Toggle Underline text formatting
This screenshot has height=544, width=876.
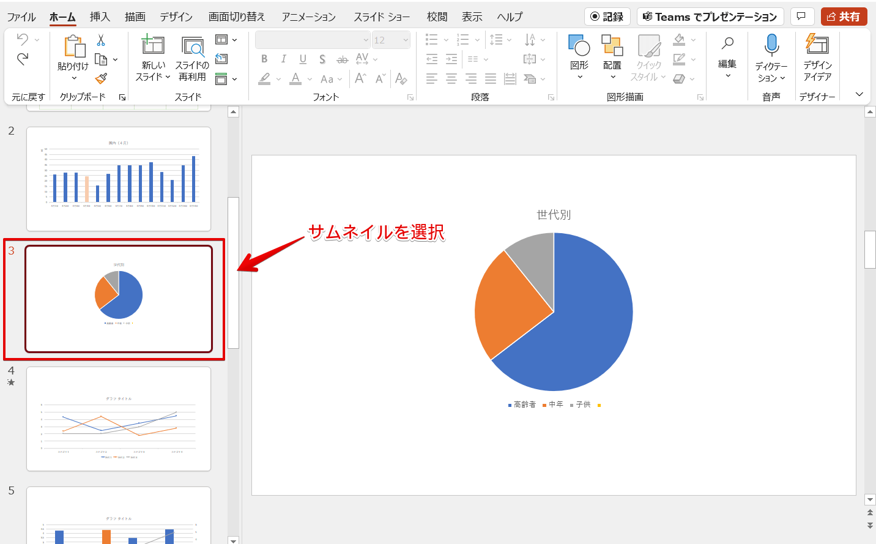tap(303, 59)
